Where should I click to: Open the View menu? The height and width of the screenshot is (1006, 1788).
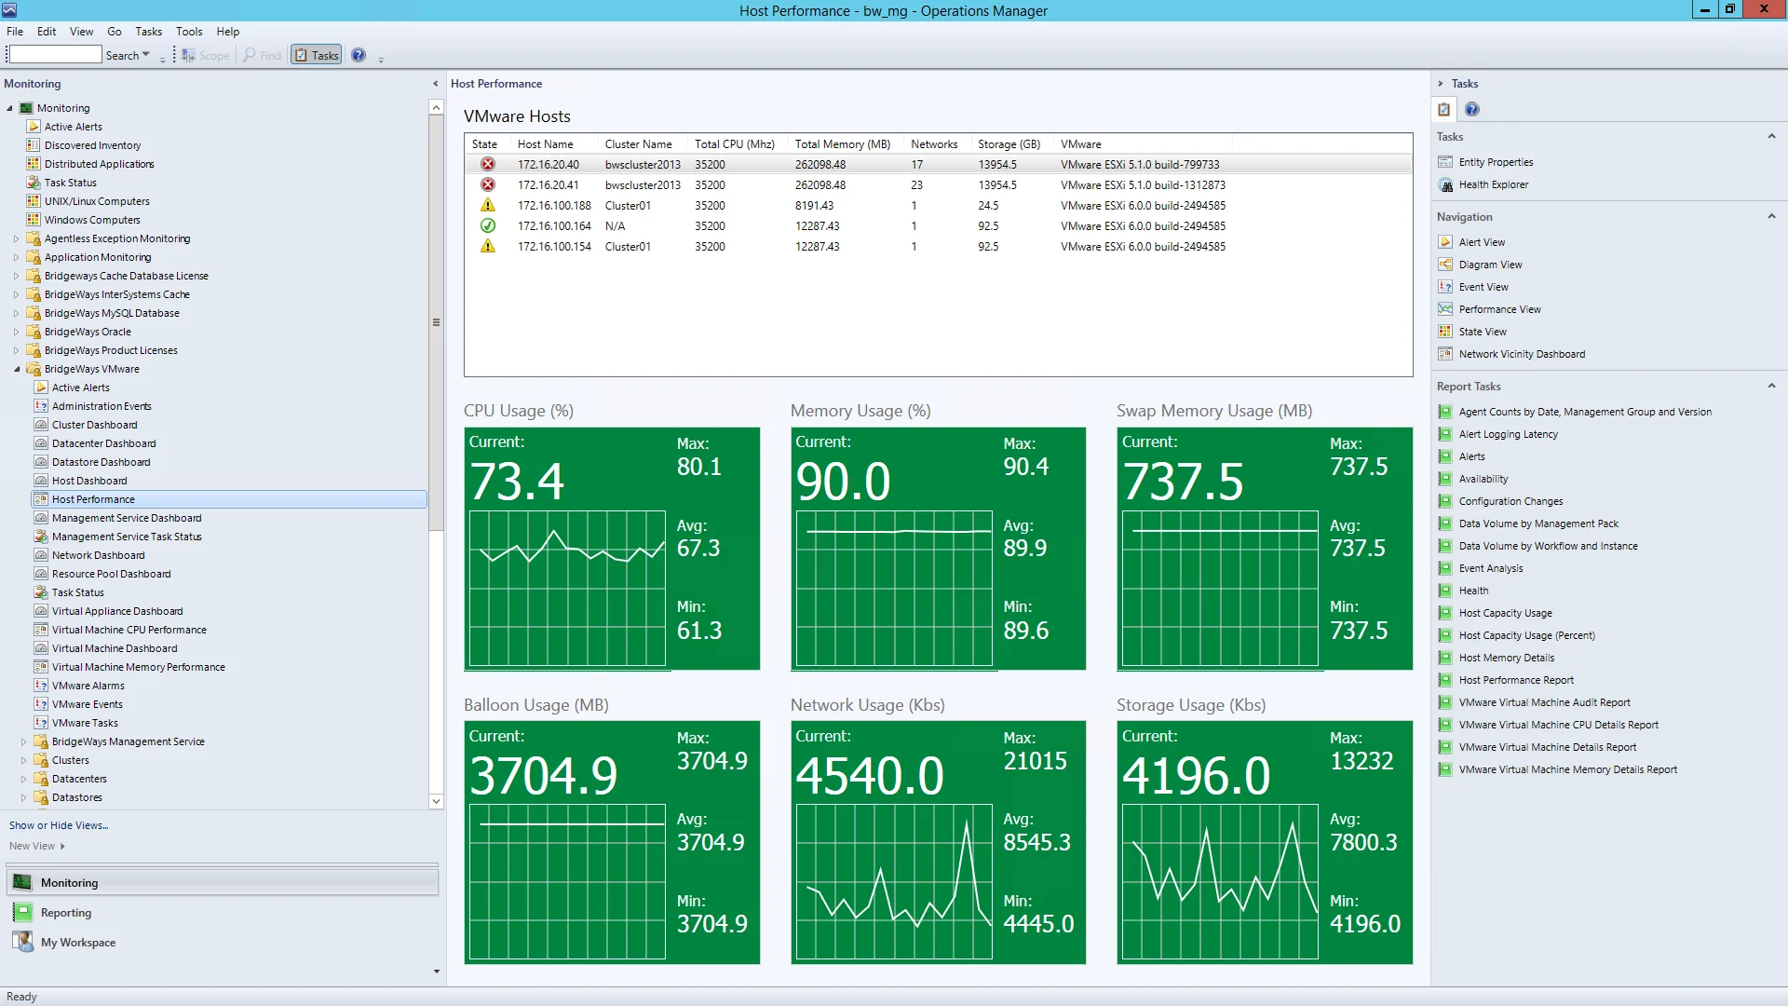click(81, 31)
